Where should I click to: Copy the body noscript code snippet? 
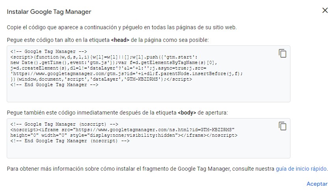tap(282, 126)
